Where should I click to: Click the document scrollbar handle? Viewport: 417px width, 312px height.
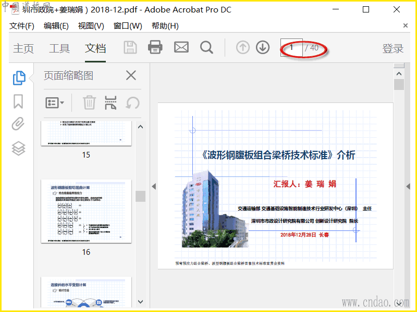click(399, 85)
